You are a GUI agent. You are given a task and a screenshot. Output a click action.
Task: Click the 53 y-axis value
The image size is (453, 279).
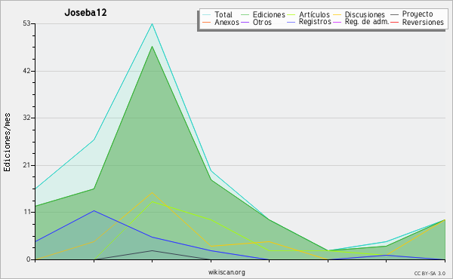[26, 23]
